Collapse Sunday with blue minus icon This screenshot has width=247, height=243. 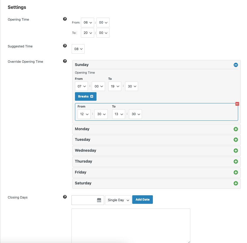click(236, 65)
